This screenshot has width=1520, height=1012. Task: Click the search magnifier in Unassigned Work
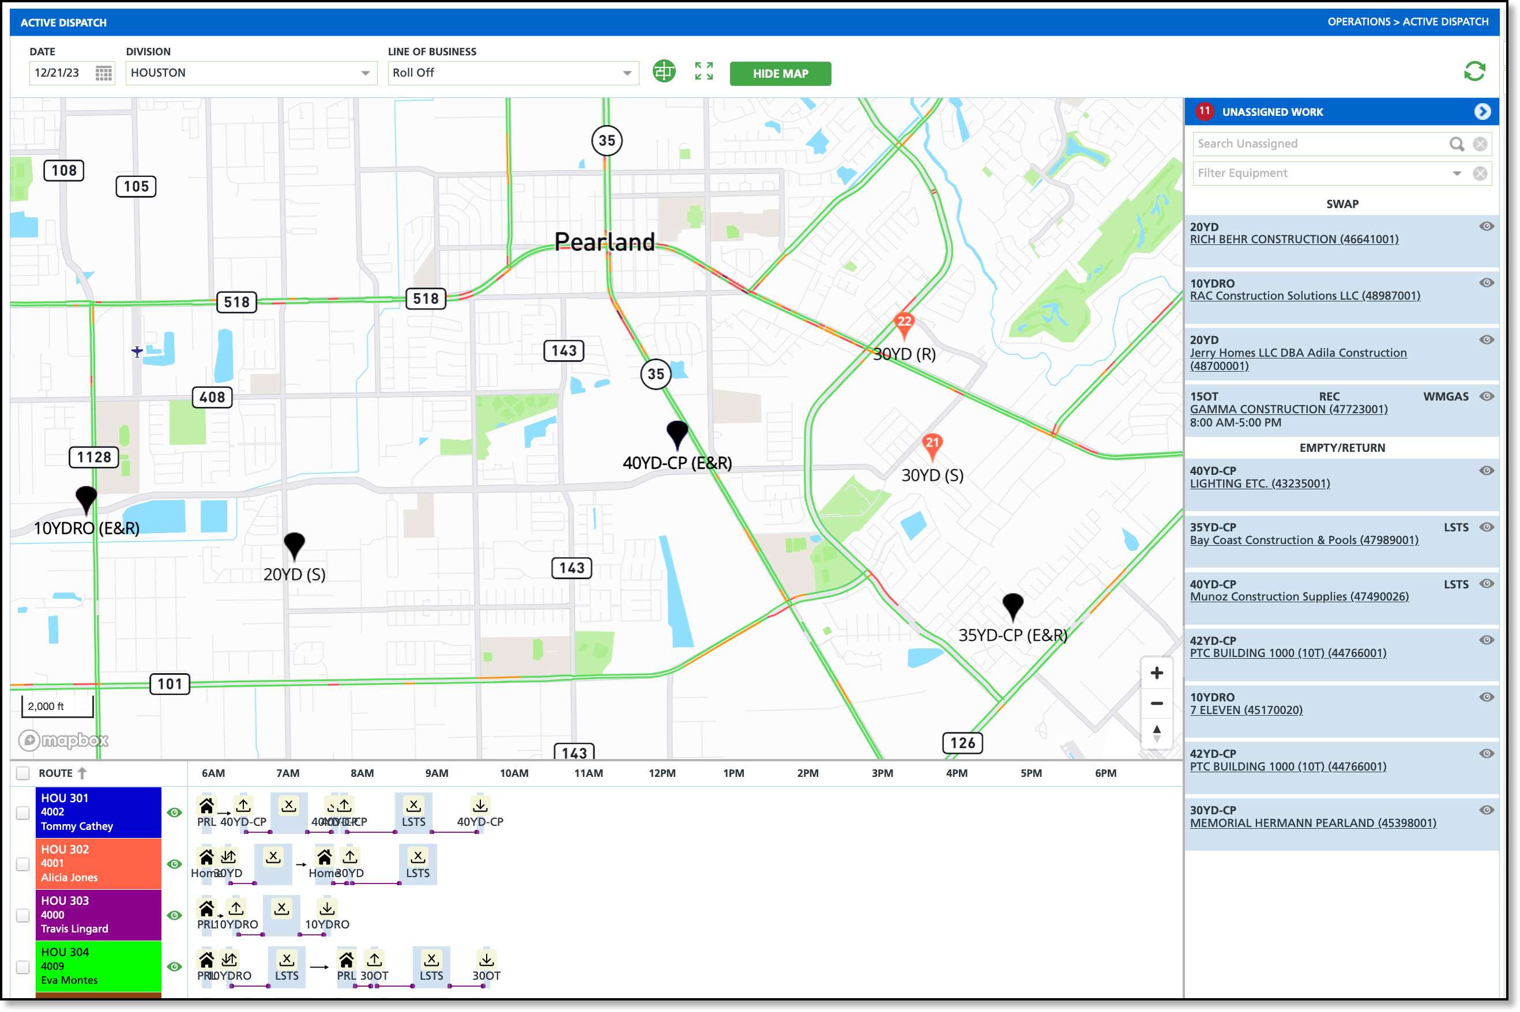[x=1456, y=144]
